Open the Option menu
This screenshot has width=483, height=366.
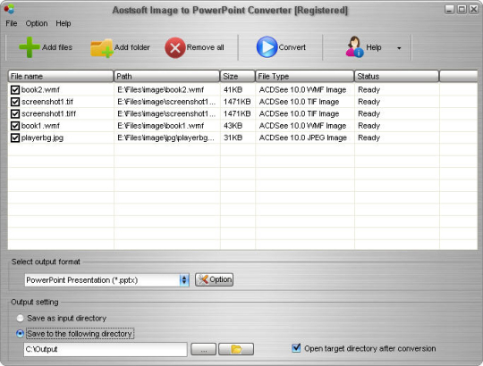pos(37,23)
